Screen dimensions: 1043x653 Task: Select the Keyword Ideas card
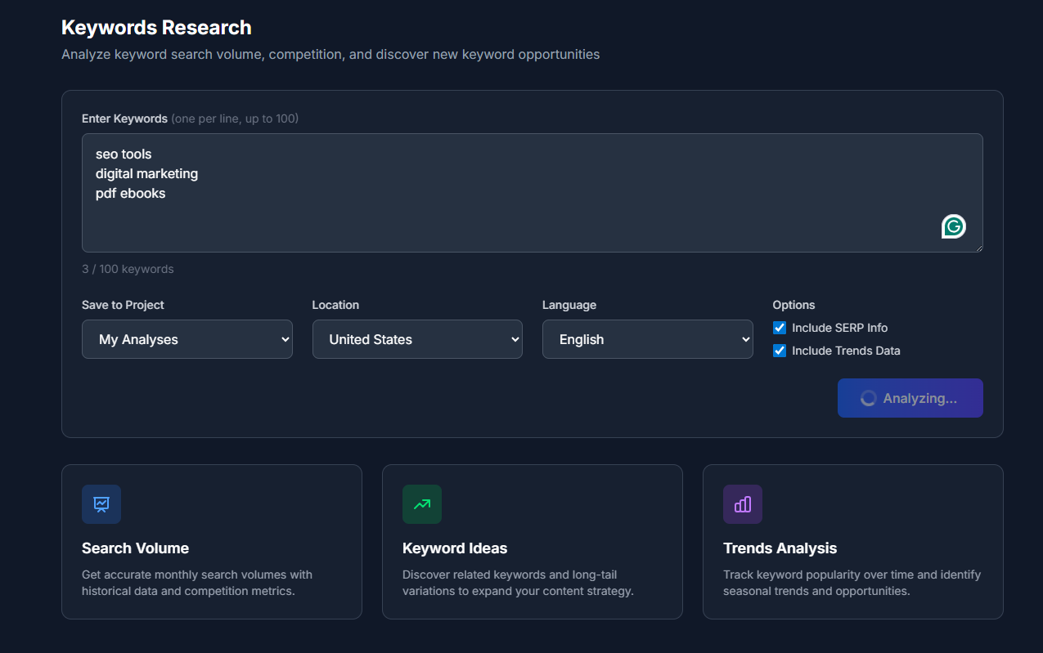[532, 541]
